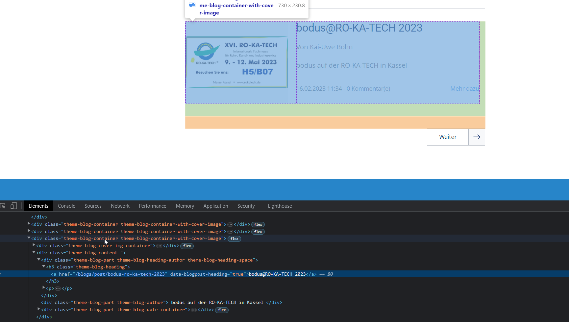
Task: Expand the theme-blog-cover-img-container div
Action: [34, 245]
